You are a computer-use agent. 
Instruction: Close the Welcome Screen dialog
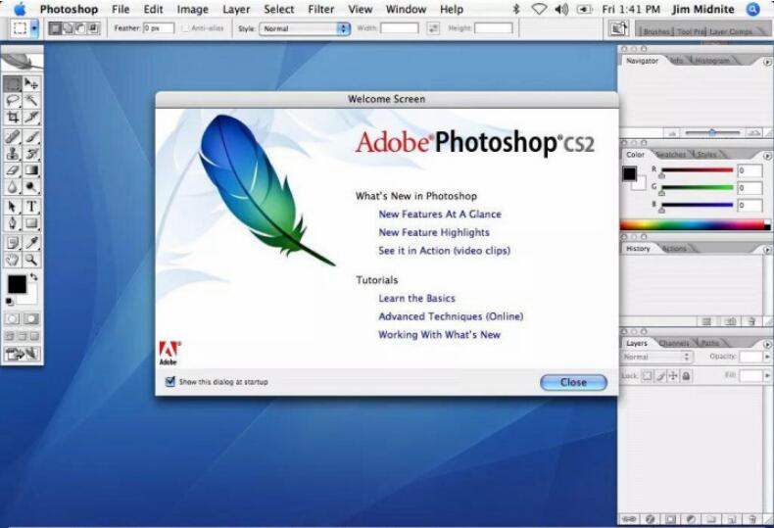573,382
